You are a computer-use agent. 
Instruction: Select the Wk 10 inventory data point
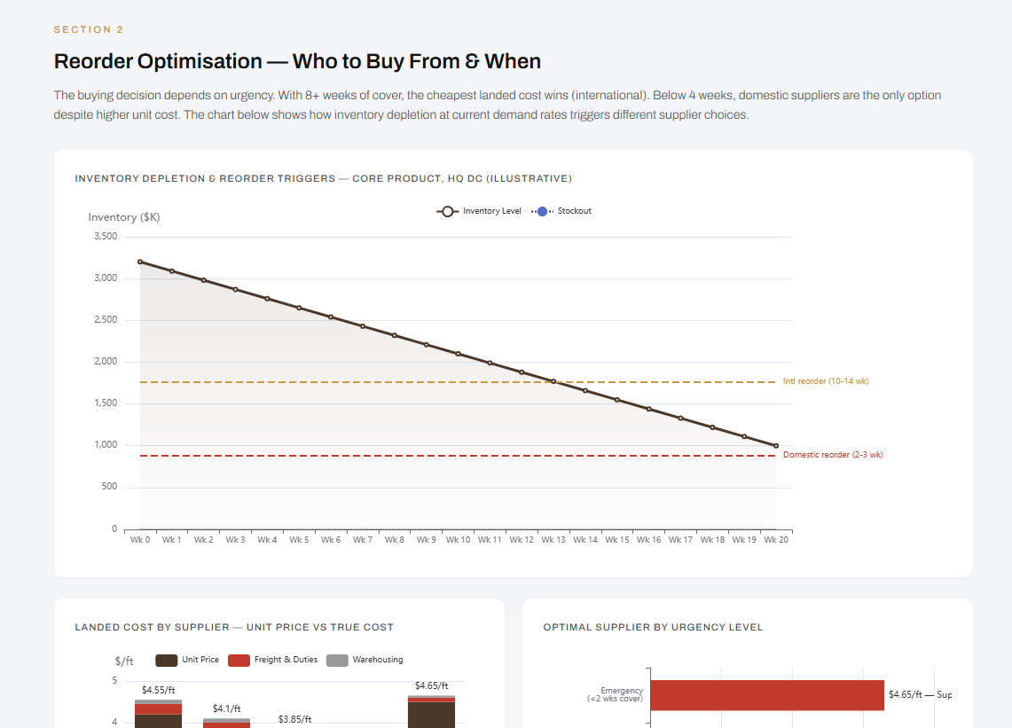pyautogui.click(x=459, y=354)
